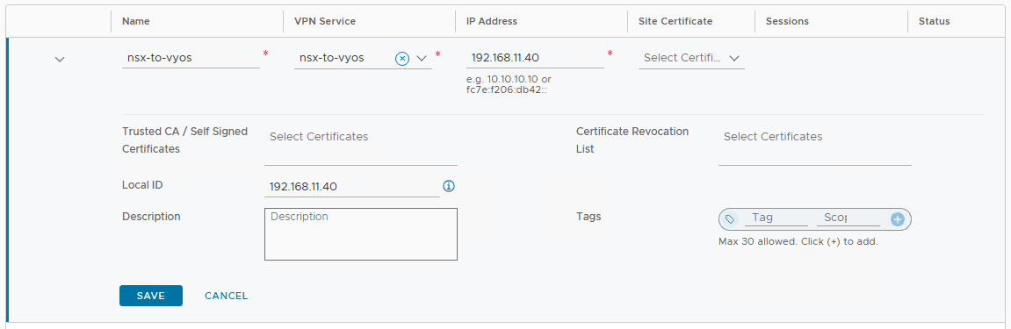Viewport: 1011px width, 329px height.
Task: Click the Description text area
Action: (361, 233)
